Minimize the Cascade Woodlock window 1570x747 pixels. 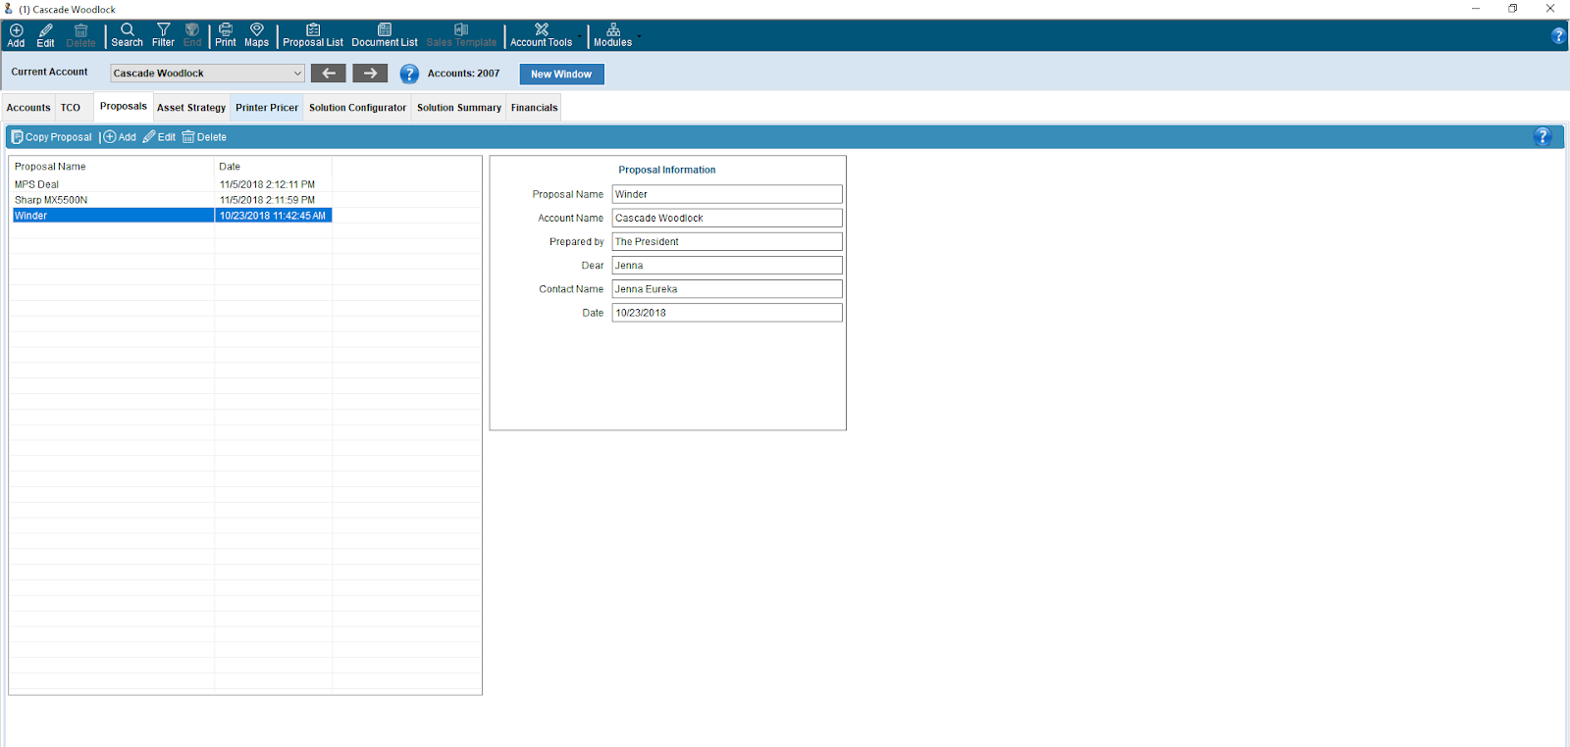click(1476, 9)
